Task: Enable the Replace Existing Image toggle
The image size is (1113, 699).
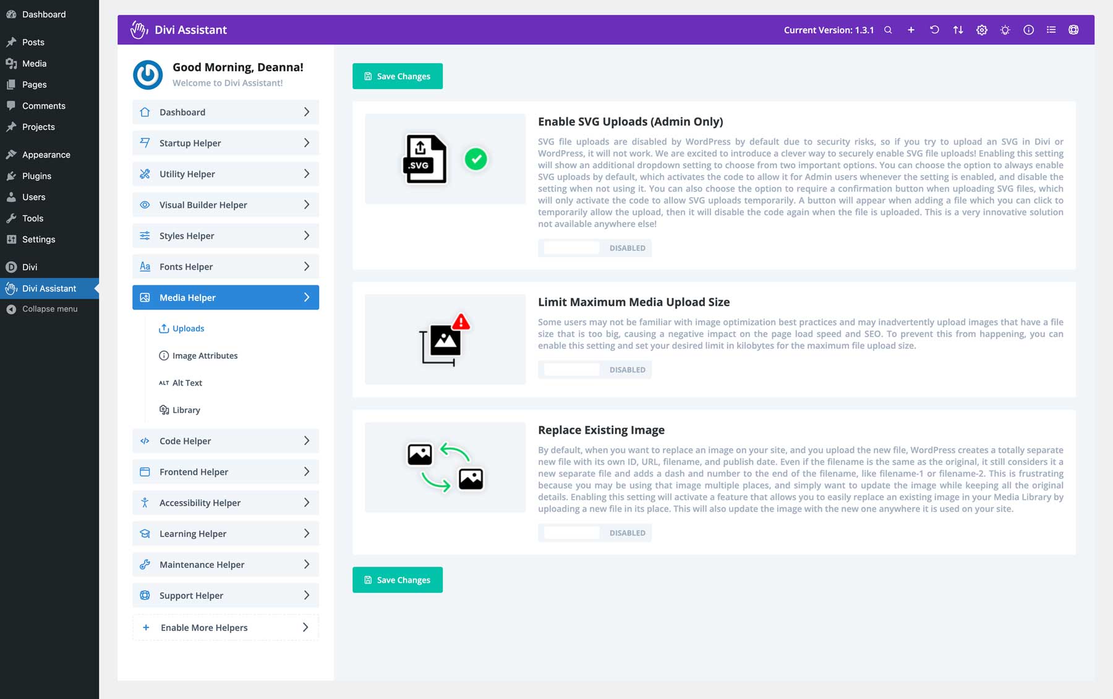Action: 569,532
